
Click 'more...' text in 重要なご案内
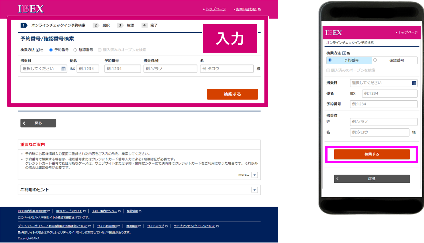(x=244, y=175)
